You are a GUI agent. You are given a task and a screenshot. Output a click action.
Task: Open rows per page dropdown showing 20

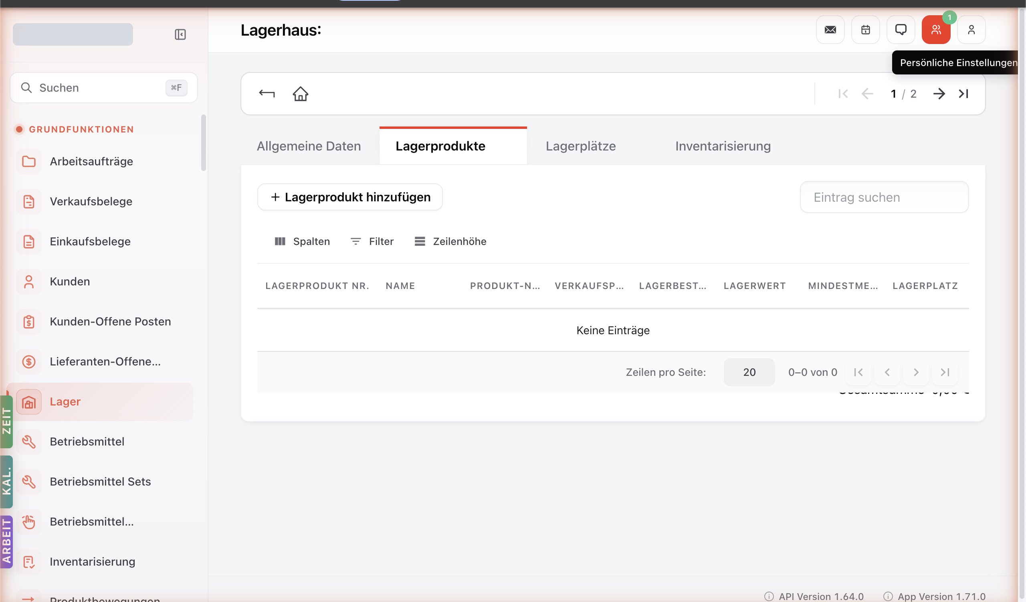click(749, 372)
